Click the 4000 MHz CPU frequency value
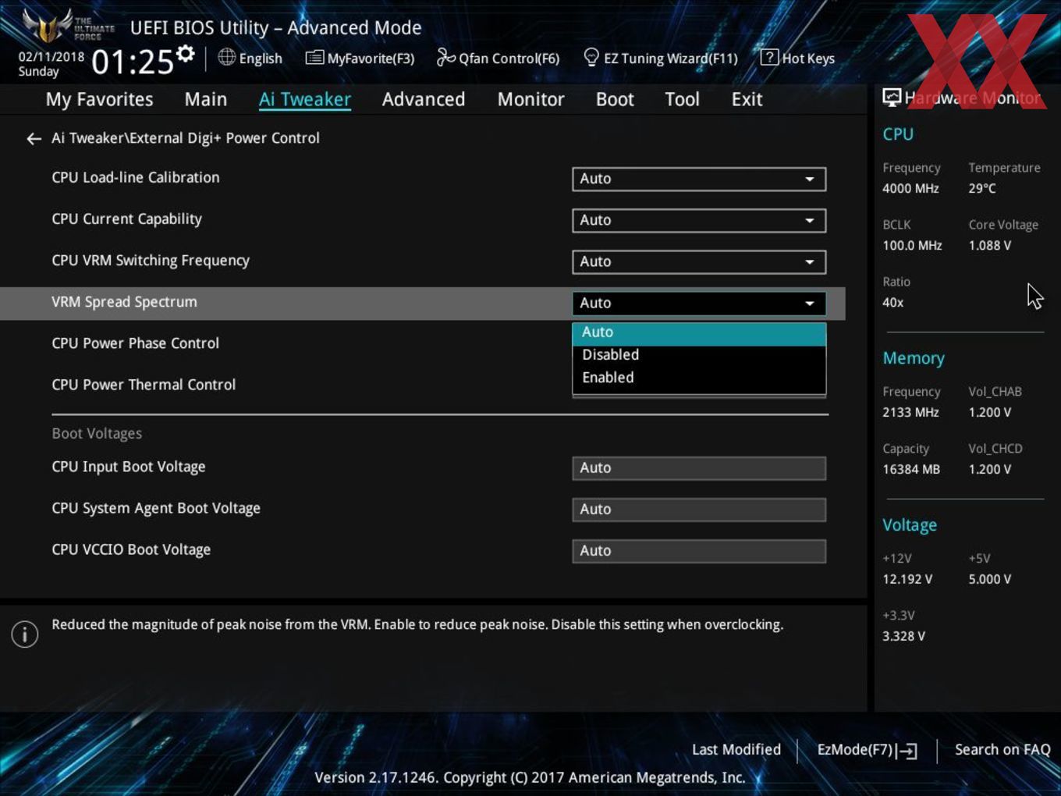This screenshot has height=796, width=1061. pos(910,188)
